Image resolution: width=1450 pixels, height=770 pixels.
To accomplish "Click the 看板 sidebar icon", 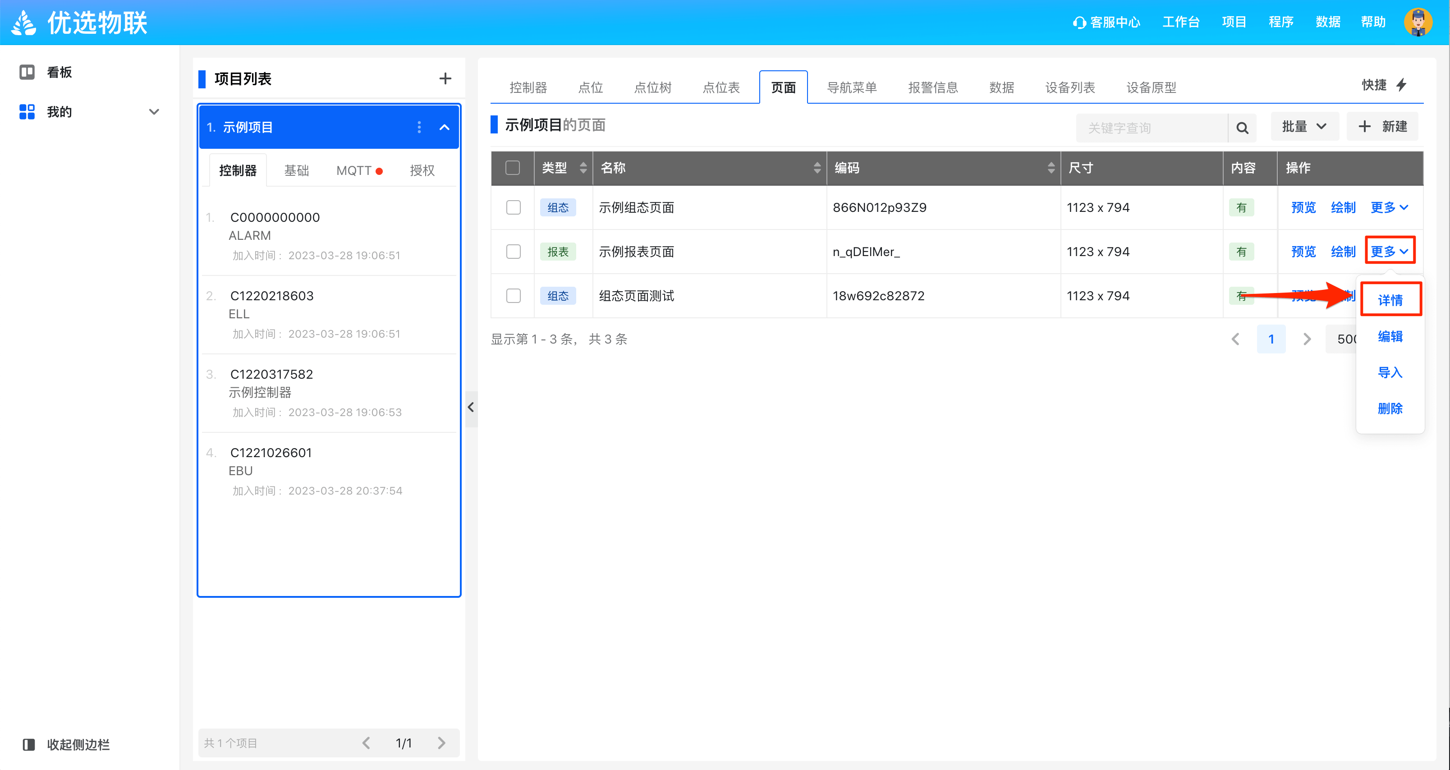I will click(27, 72).
